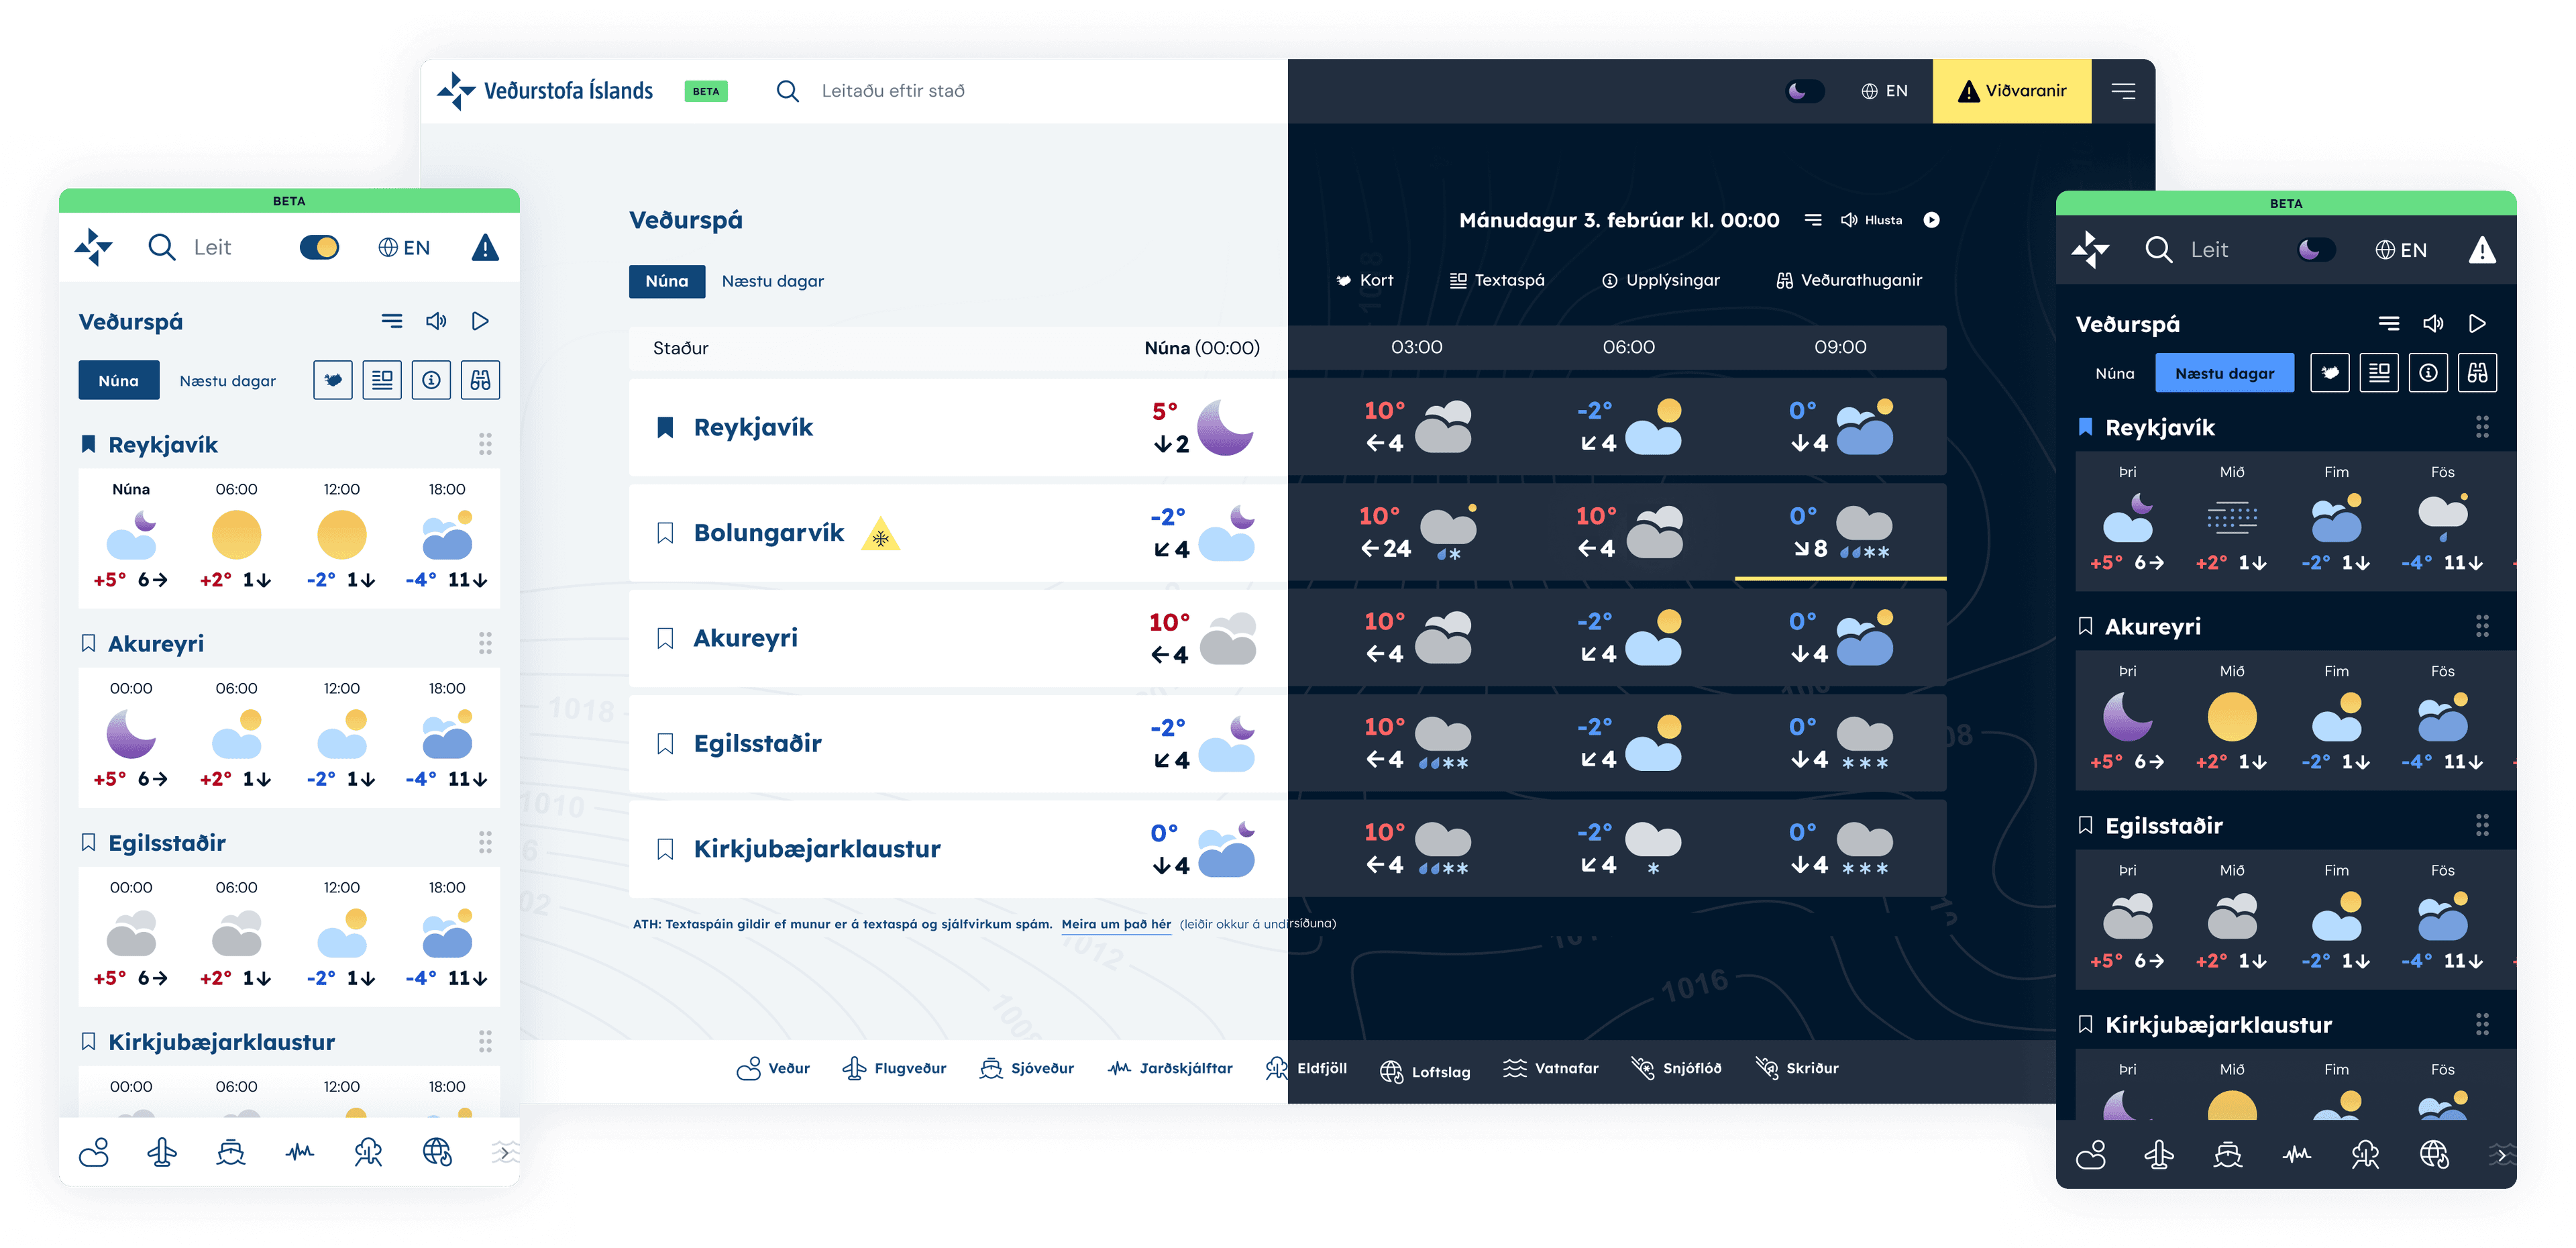Image resolution: width=2576 pixels, height=1248 pixels.
Task: Open Jarðskjálftar in the bottom navigation
Action: pyautogui.click(x=1170, y=1068)
